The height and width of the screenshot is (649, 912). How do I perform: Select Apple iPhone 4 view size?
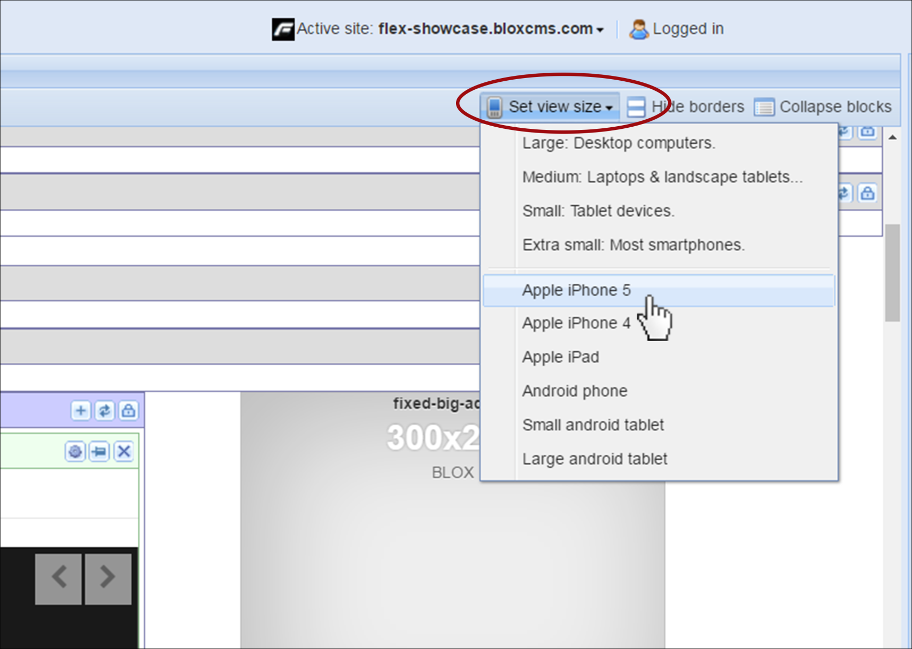pyautogui.click(x=659, y=323)
